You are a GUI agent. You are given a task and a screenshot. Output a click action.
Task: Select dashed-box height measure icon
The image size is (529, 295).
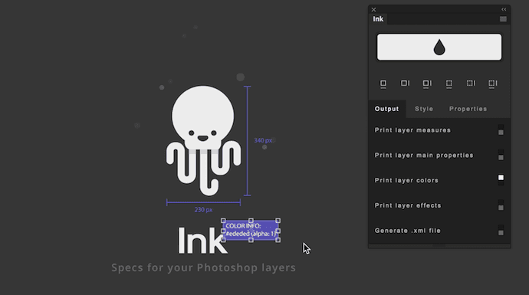click(x=471, y=84)
